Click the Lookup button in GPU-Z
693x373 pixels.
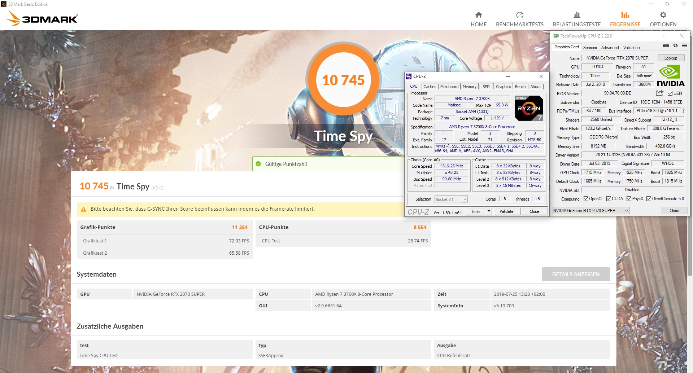pyautogui.click(x=671, y=58)
